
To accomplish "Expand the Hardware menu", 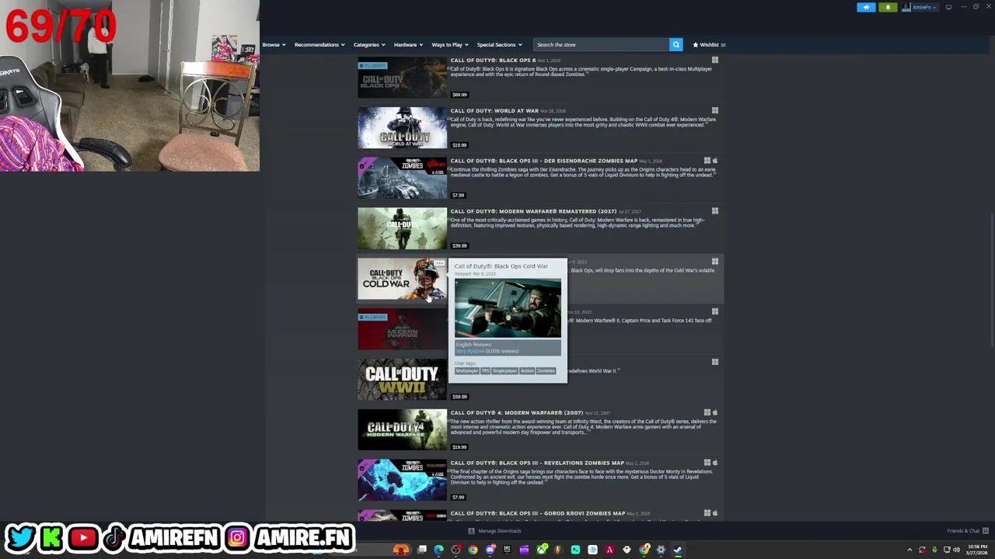I will point(408,44).
